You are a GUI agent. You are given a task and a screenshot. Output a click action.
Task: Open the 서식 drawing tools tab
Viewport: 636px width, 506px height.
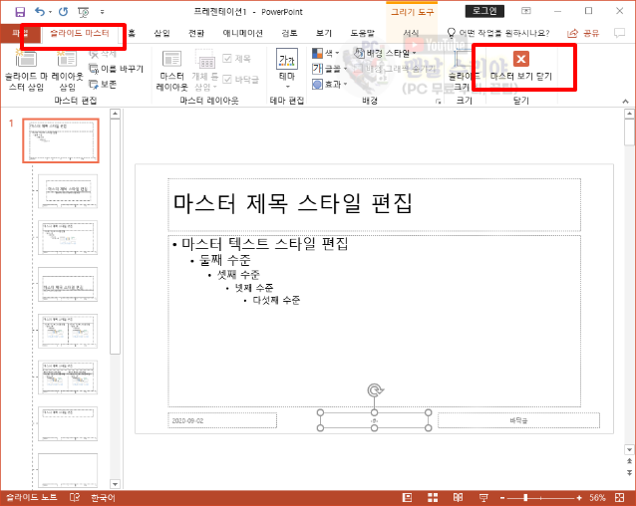coord(411,33)
